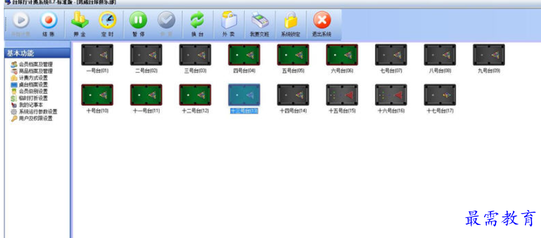Click the 换台 green swap arrows icon
This screenshot has width=541, height=238.
coord(197,20)
